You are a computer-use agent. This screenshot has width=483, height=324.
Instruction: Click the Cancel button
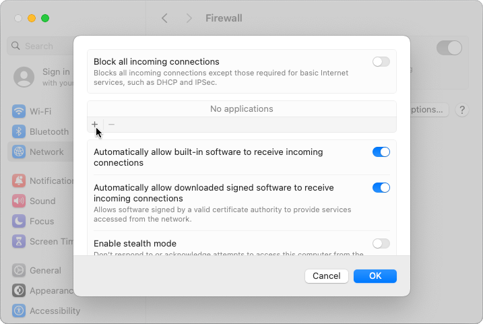[x=327, y=276]
